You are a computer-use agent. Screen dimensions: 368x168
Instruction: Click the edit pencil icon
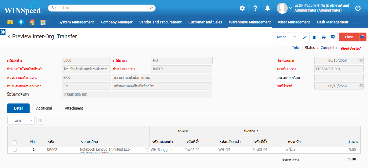click(x=305, y=37)
